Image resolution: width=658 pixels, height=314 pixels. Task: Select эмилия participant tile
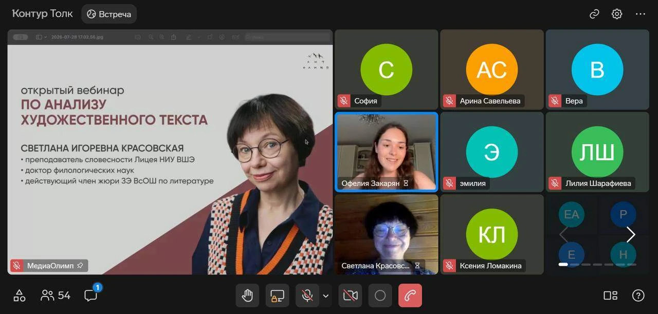click(x=492, y=152)
